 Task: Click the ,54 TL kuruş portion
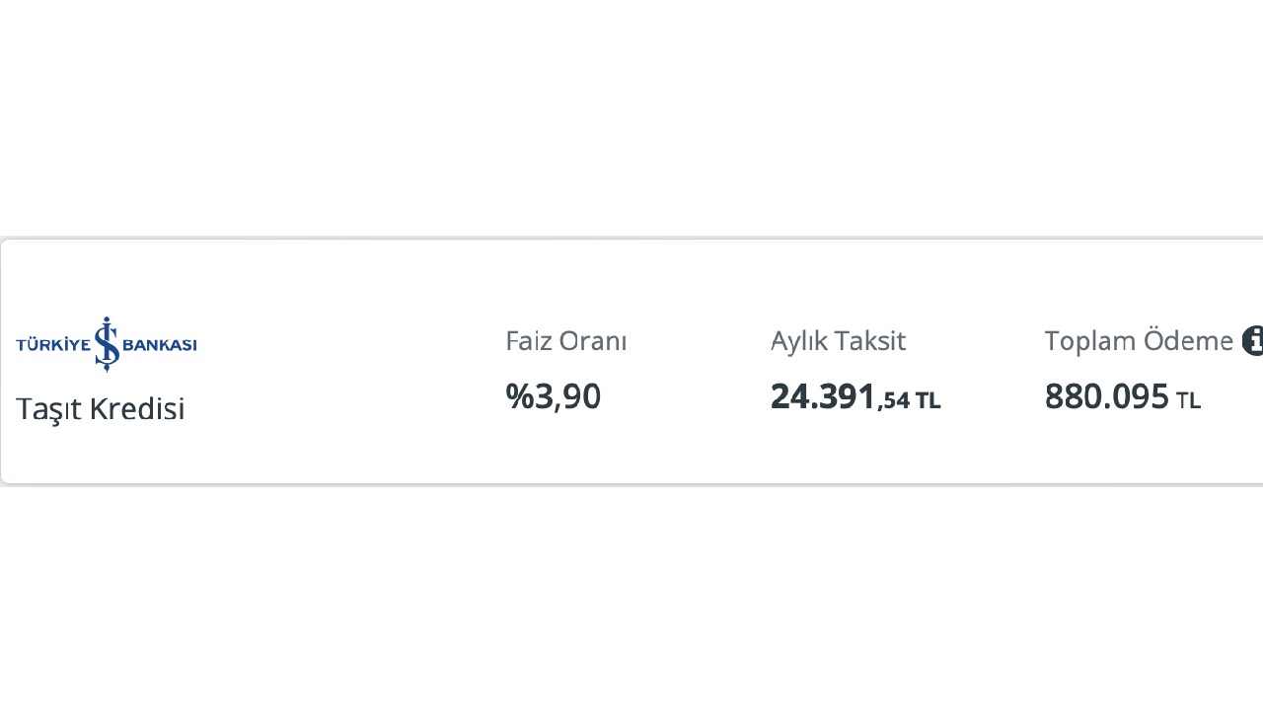(x=909, y=400)
